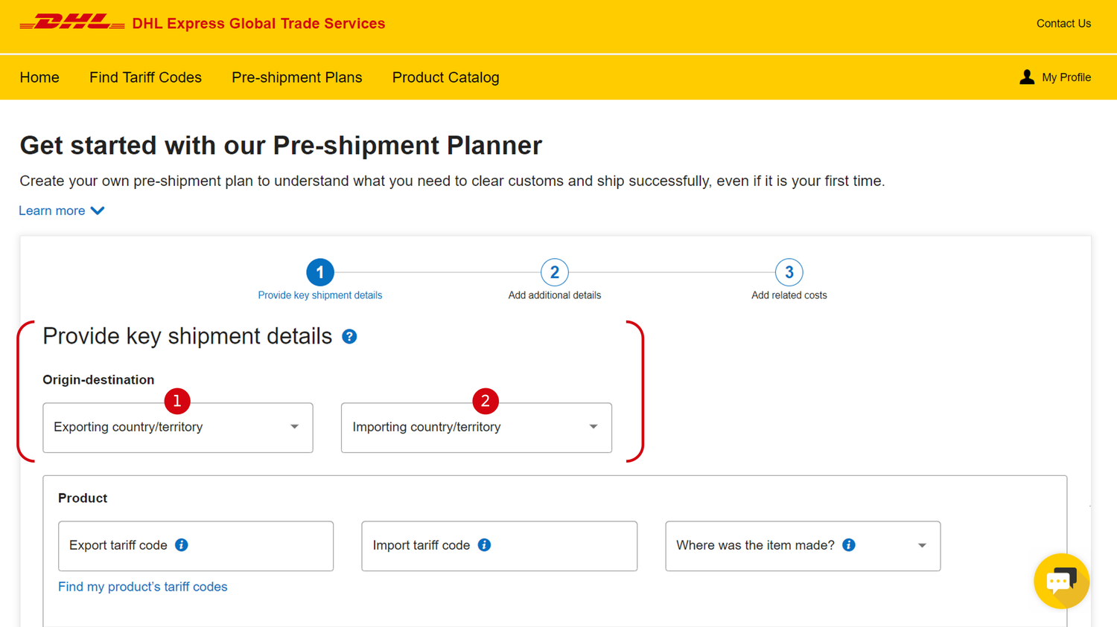The height and width of the screenshot is (627, 1117).
Task: Click the info icon next to Import tariff code
Action: pos(484,544)
